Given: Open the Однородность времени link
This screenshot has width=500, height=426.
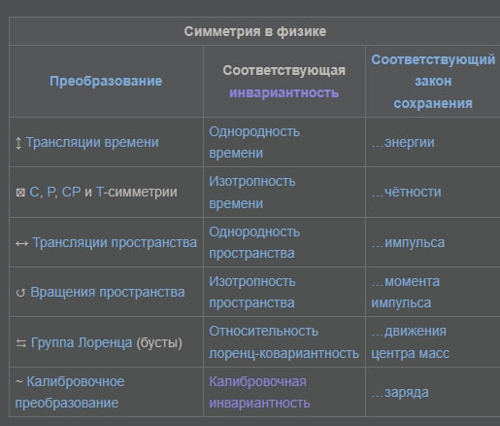Looking at the screenshot, I should coord(254,142).
